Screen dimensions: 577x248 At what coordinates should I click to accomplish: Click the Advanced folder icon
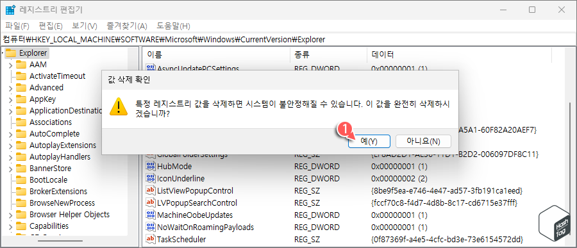pyautogui.click(x=21, y=88)
